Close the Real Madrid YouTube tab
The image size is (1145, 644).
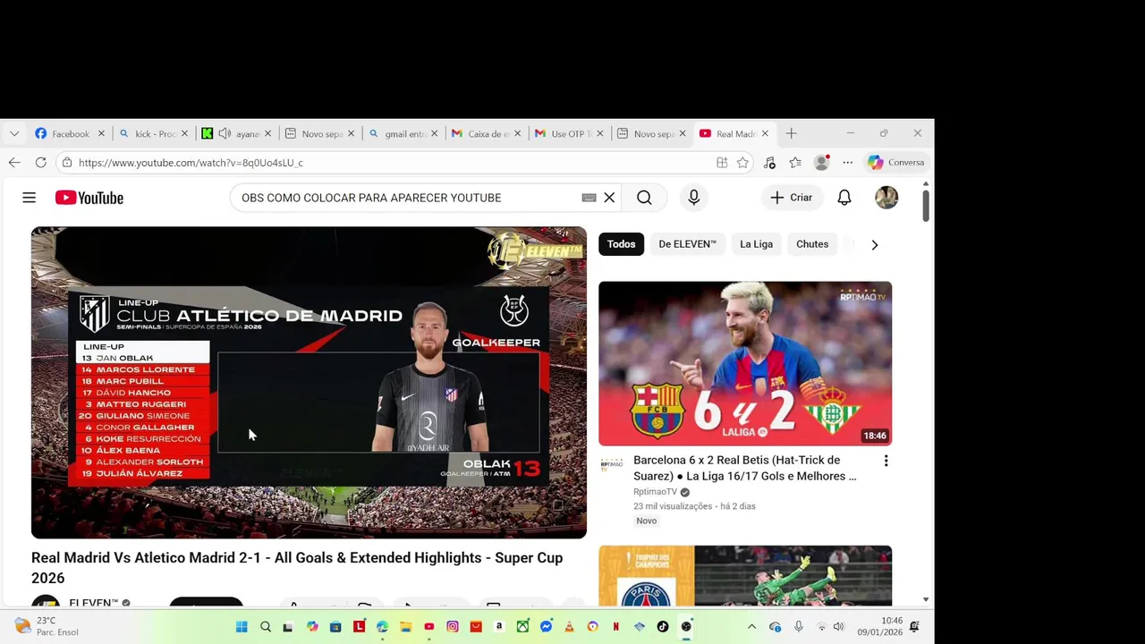(765, 133)
